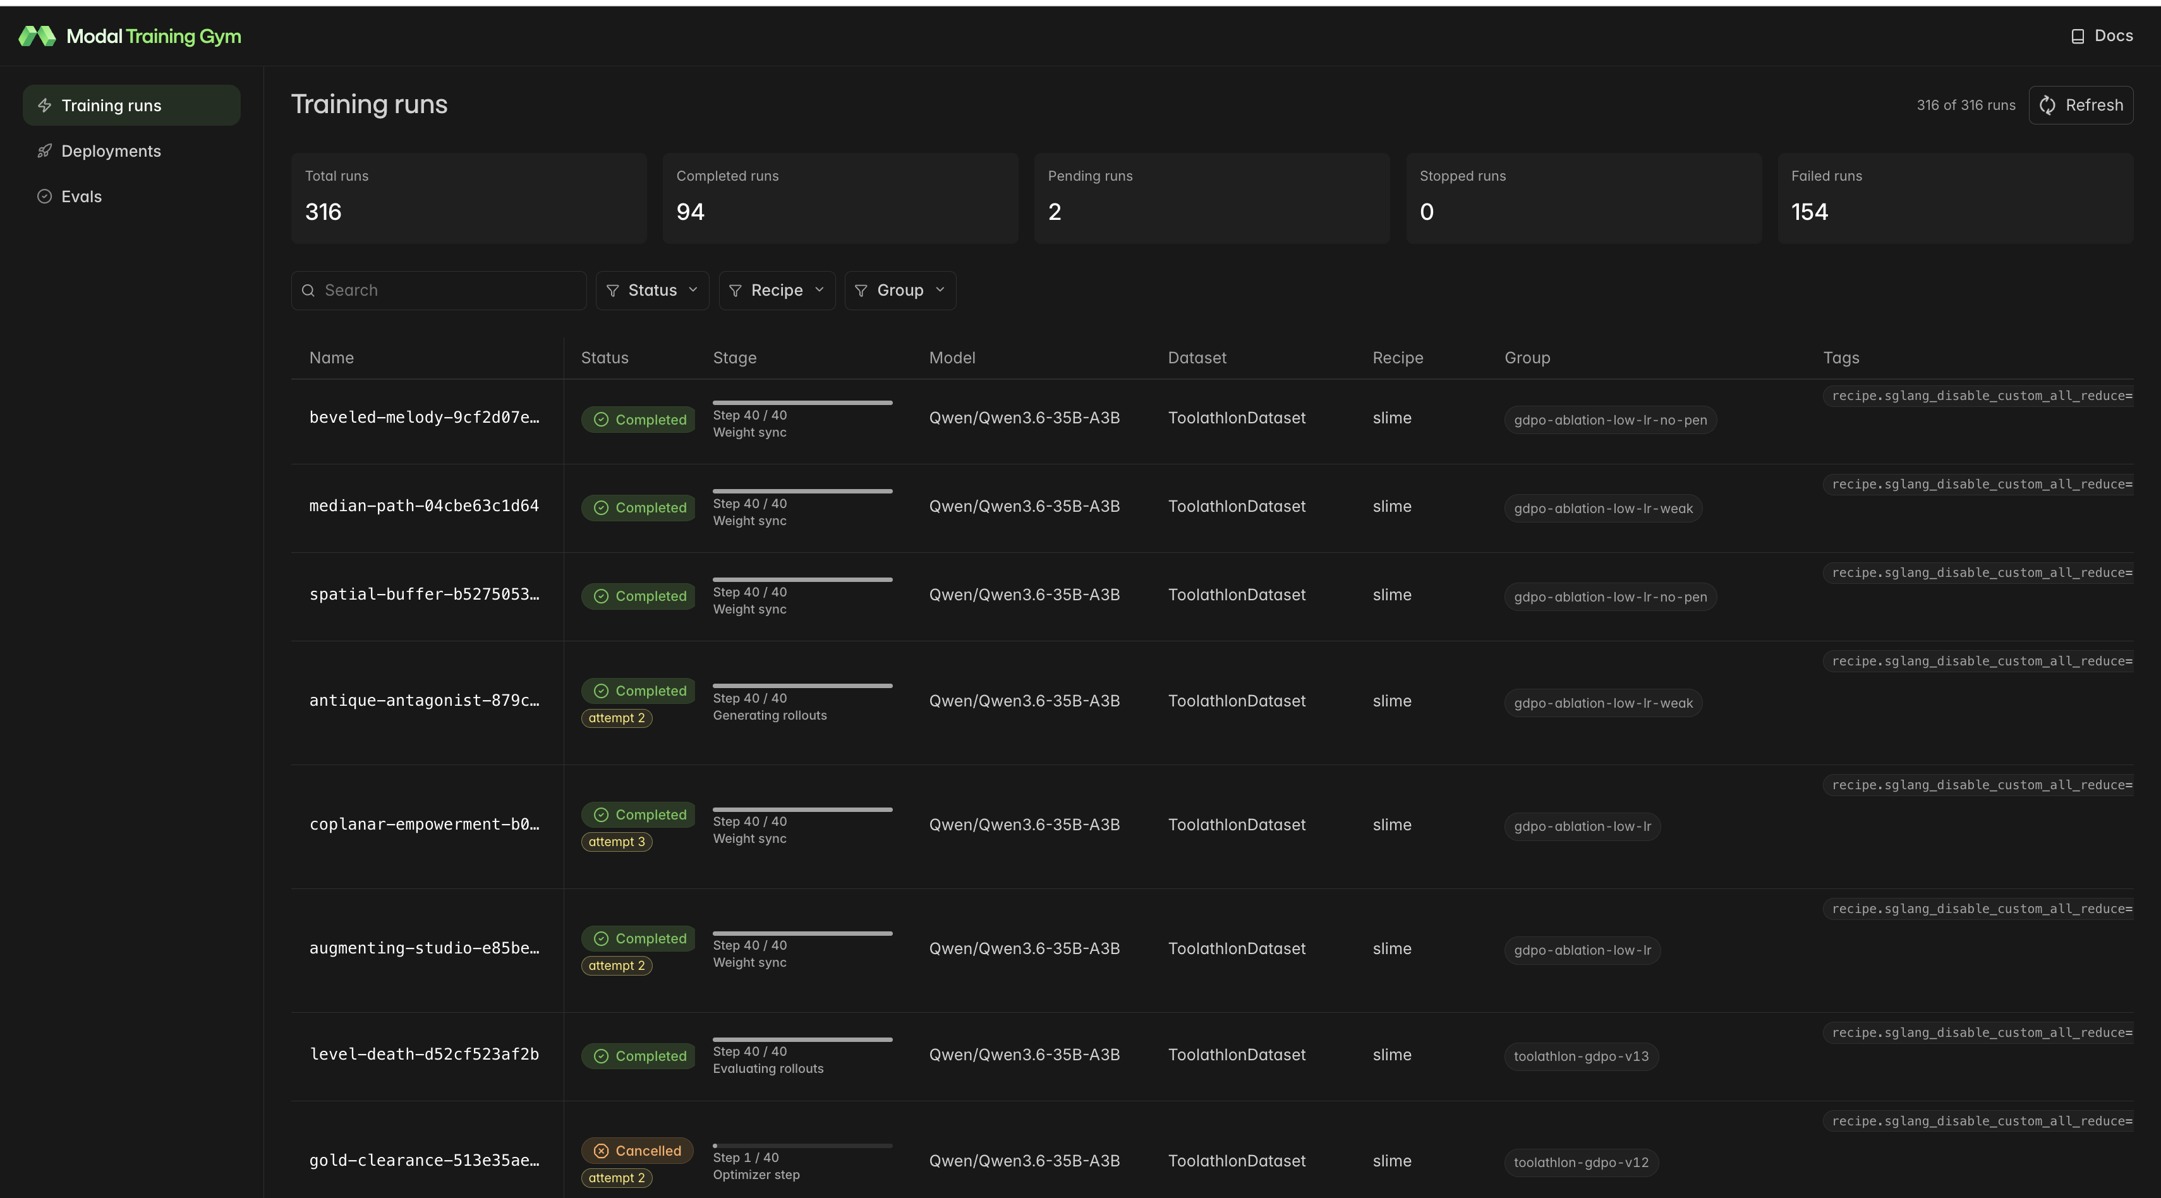Click the Stopped runs stat card
The image size is (2161, 1198).
pos(1584,198)
